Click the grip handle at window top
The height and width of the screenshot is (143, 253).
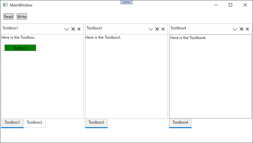coord(126,2)
